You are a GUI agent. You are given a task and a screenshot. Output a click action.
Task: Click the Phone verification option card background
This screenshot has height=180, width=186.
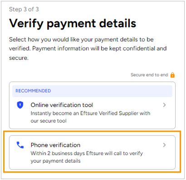[x=92, y=152]
